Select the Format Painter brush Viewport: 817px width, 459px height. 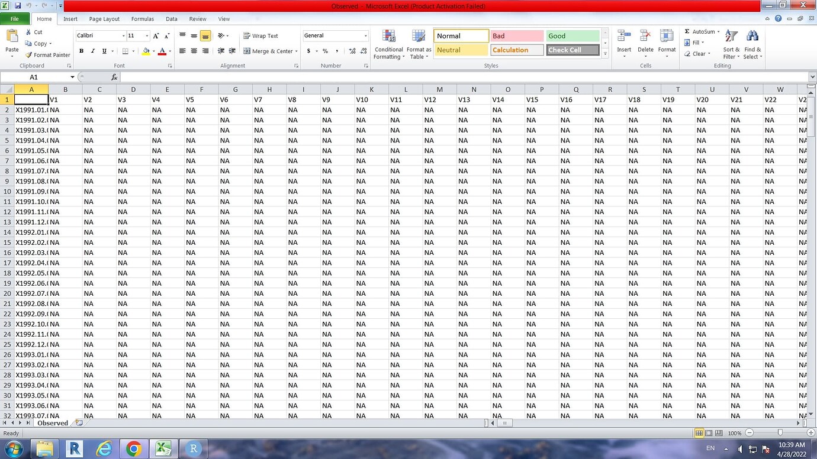point(28,55)
